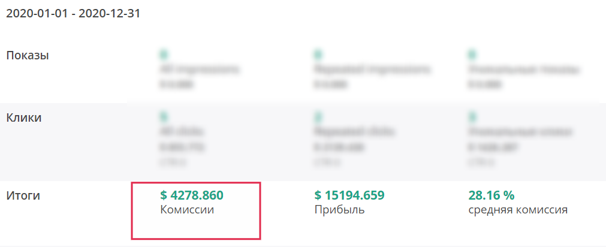
Task: Click the 28.16 % average value
Action: click(492, 195)
